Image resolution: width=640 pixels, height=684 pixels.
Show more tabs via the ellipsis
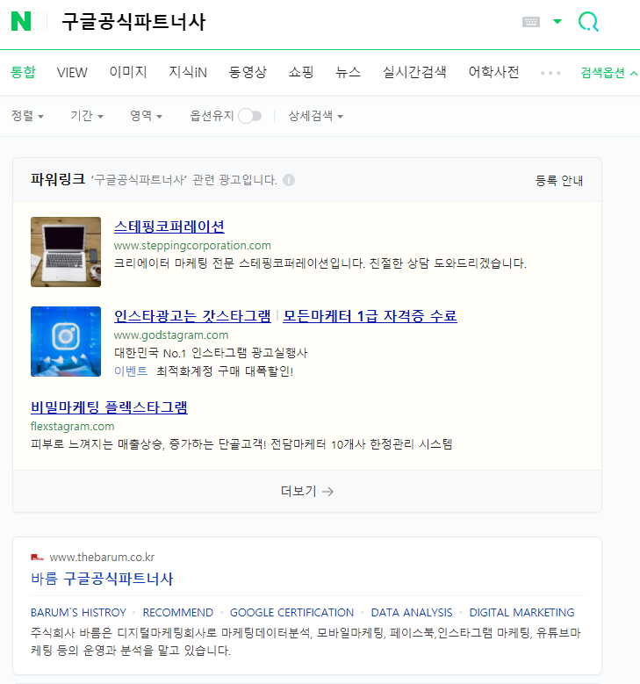click(x=550, y=73)
